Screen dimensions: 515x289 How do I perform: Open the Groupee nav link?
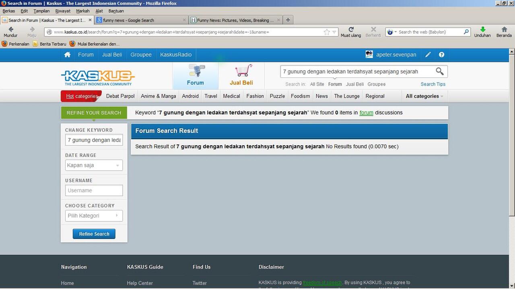(x=141, y=55)
